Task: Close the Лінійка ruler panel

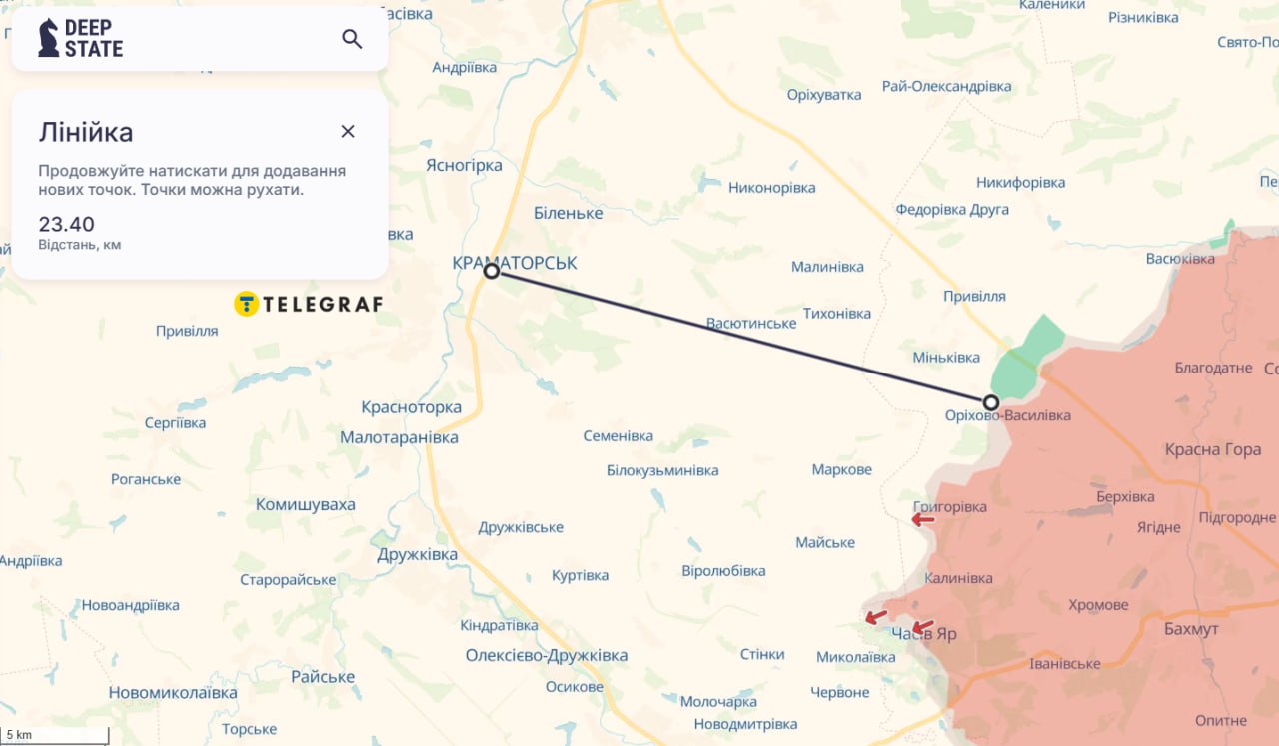Action: 348,131
